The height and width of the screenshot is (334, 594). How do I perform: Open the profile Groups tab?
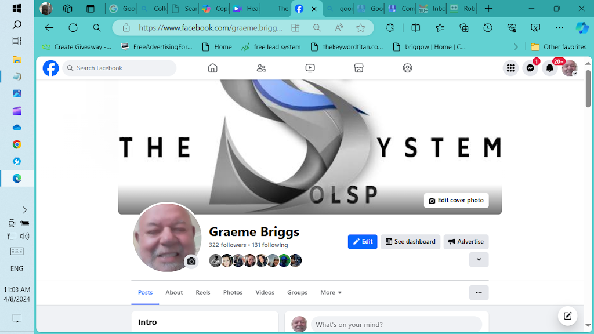297,292
